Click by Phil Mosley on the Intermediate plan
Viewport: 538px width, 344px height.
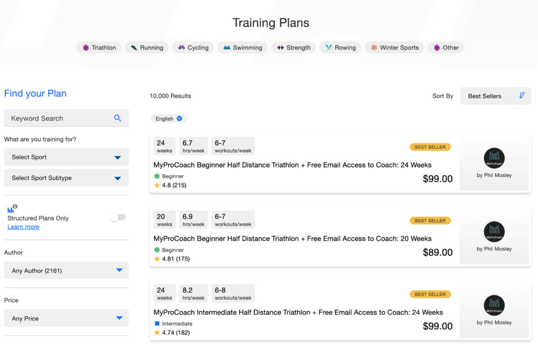coord(494,322)
